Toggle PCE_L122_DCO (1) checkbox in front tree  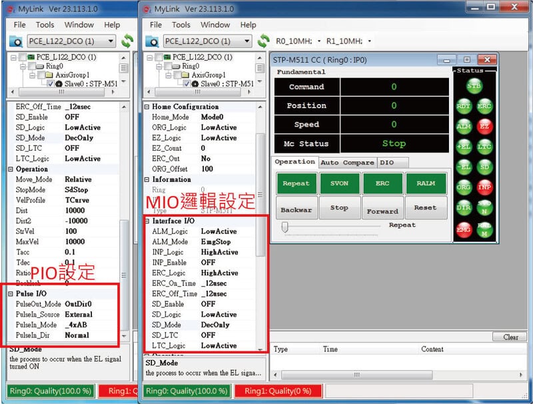click(159, 57)
